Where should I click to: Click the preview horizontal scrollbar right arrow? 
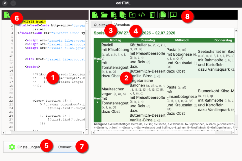click(x=233, y=132)
